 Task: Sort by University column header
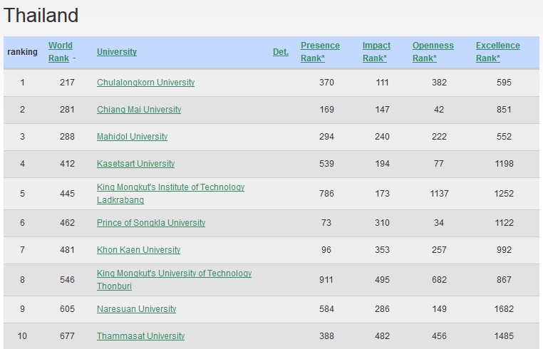coord(116,52)
